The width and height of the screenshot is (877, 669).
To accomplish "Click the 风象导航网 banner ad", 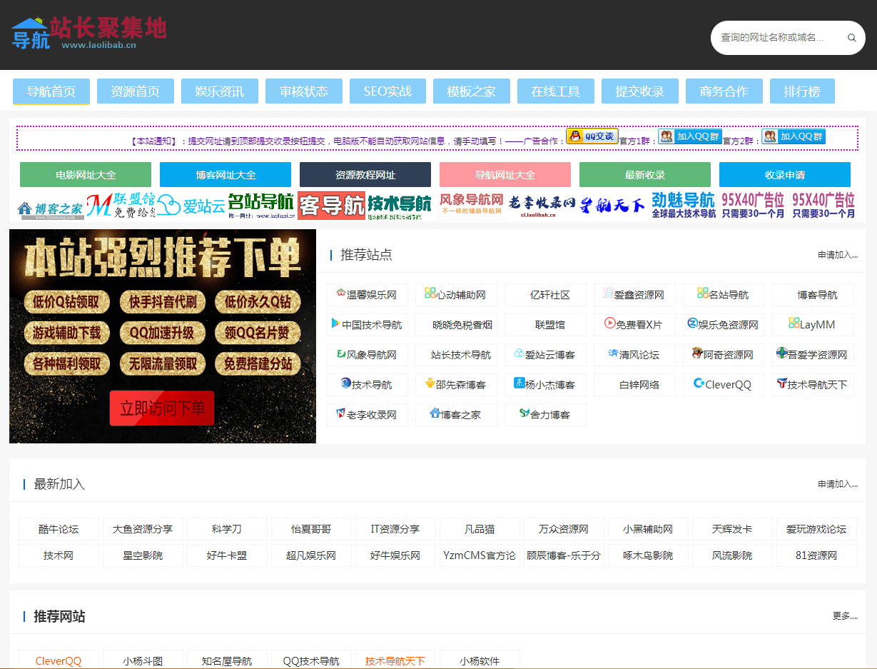I will (471, 206).
